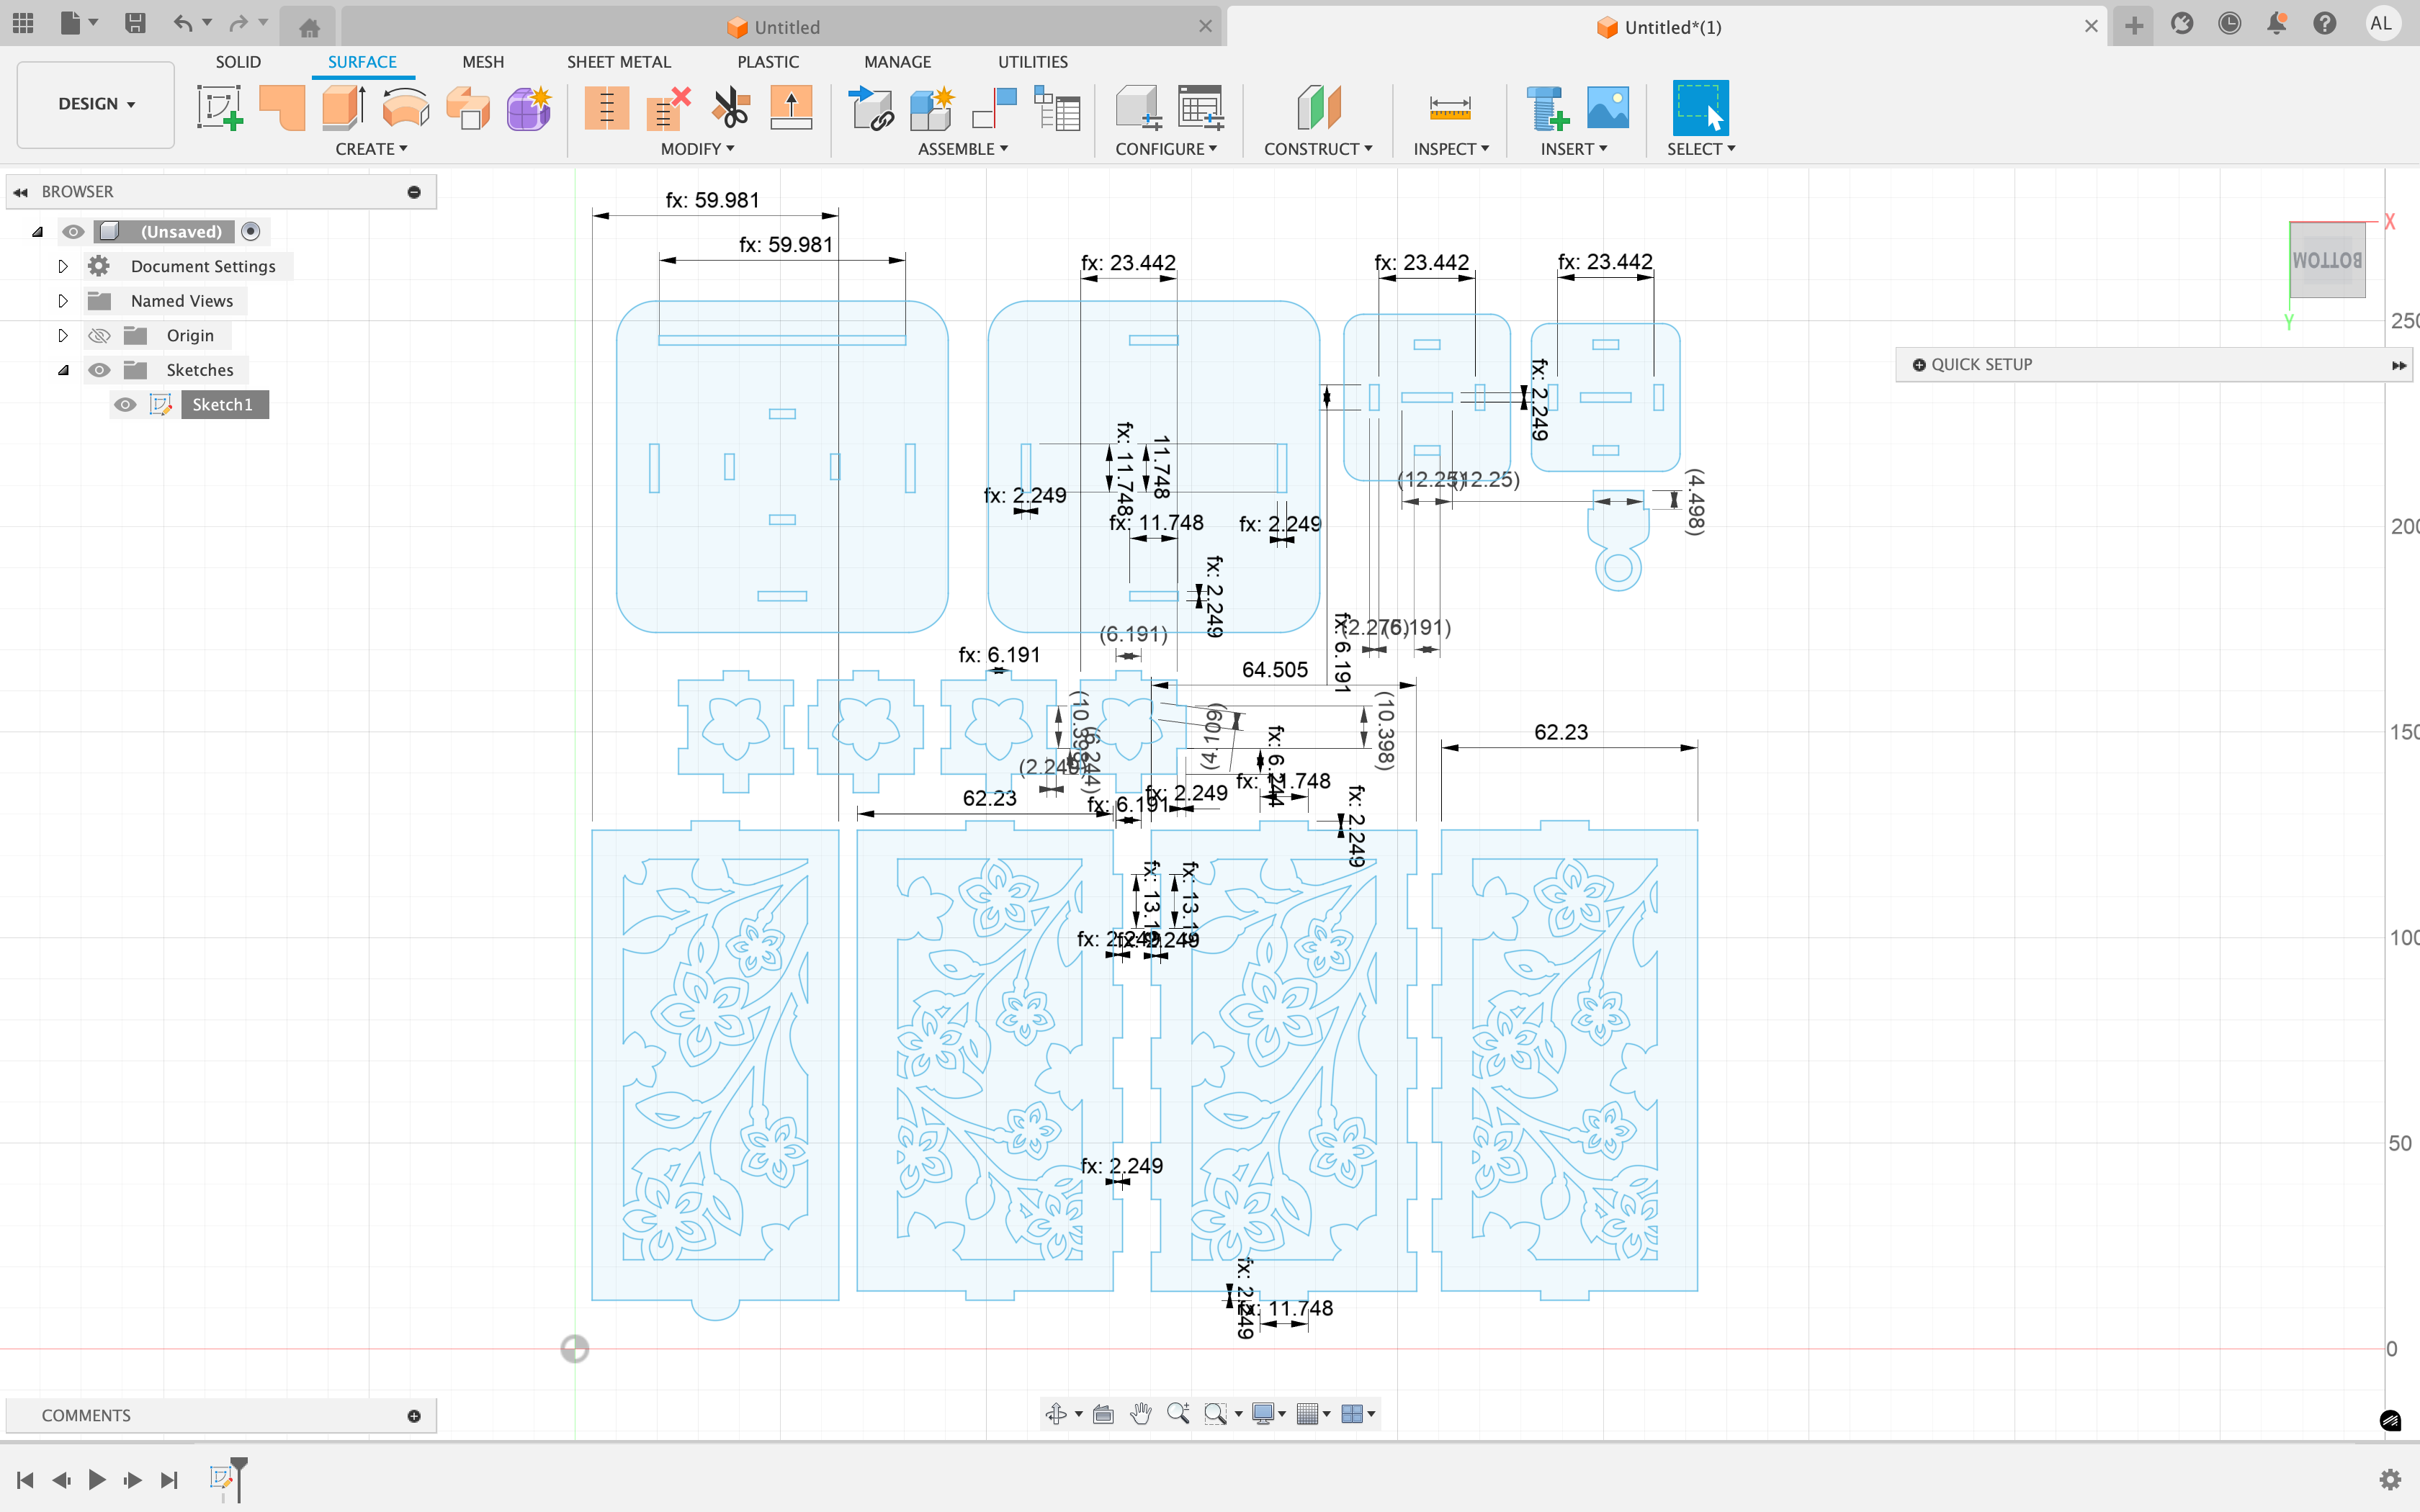The width and height of the screenshot is (2420, 1512).
Task: Select the Orbit navigation tool
Action: (x=1056, y=1413)
